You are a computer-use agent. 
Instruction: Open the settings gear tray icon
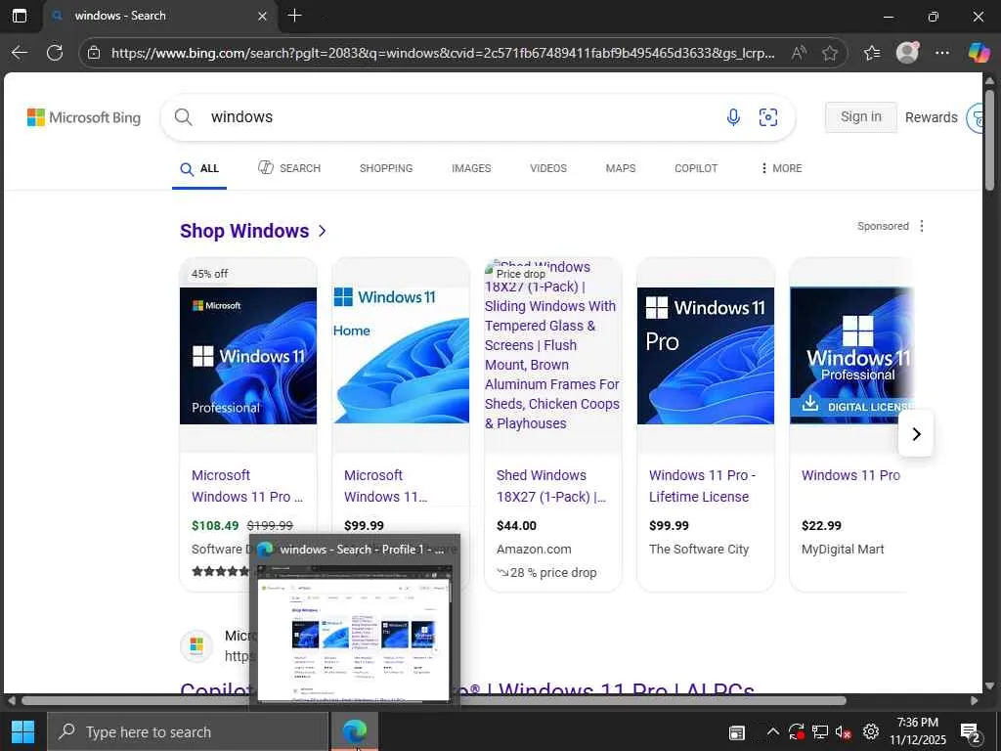click(870, 731)
